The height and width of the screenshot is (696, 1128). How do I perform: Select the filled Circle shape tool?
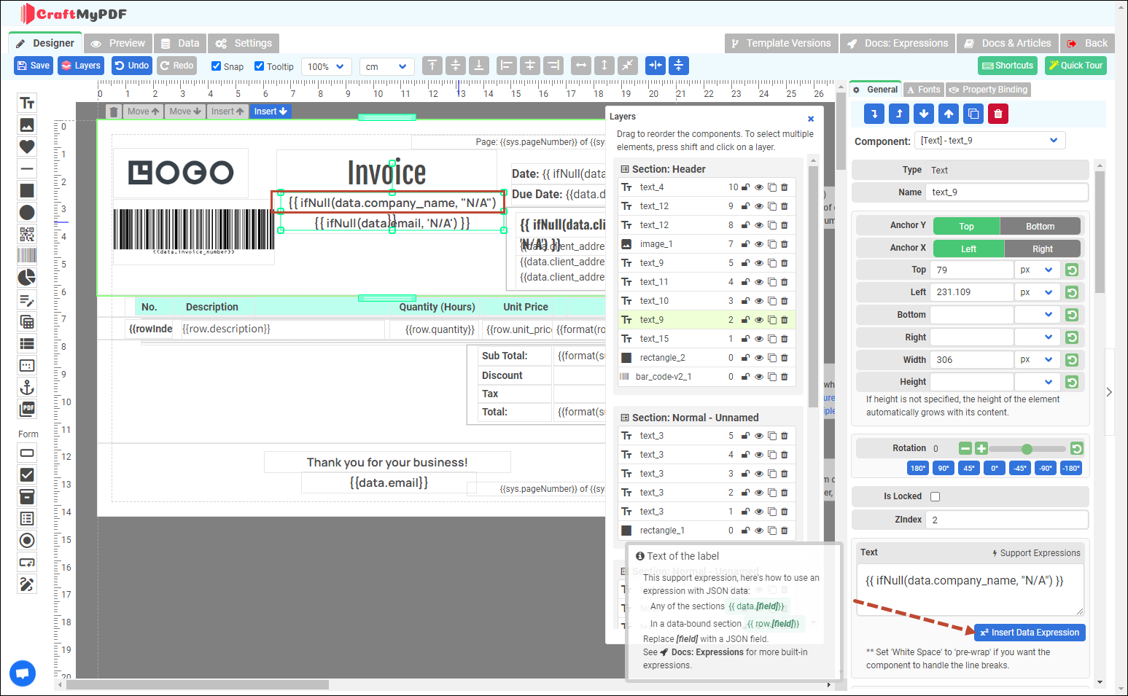click(x=27, y=212)
